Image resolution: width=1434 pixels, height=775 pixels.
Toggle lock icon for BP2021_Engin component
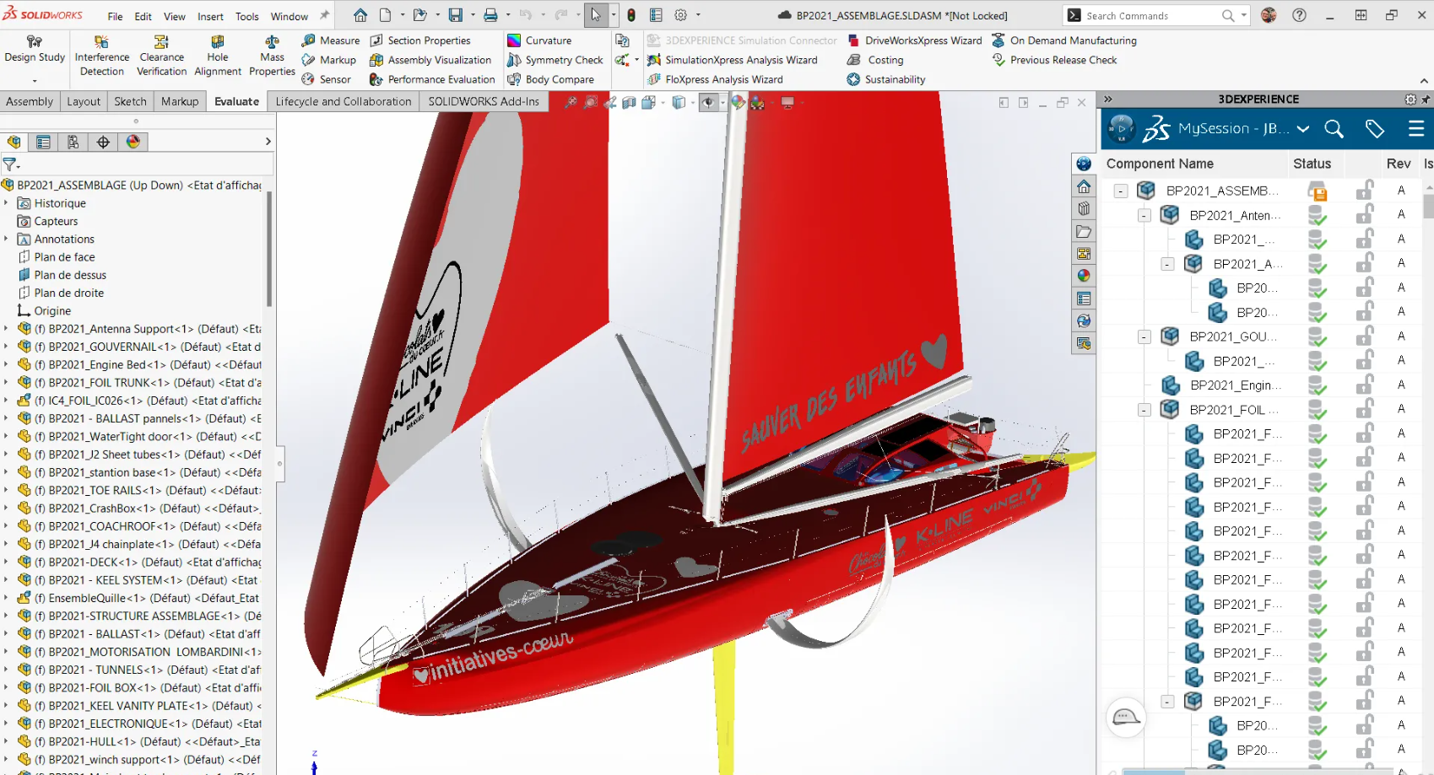(x=1364, y=385)
